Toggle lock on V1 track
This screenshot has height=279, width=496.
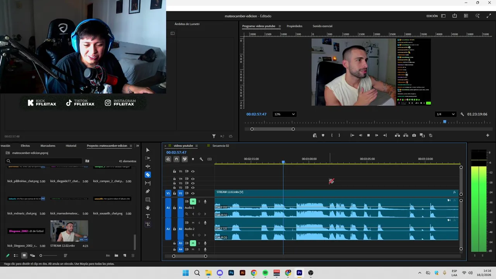click(174, 193)
